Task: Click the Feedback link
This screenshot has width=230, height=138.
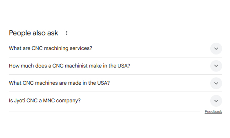Action: pyautogui.click(x=213, y=112)
